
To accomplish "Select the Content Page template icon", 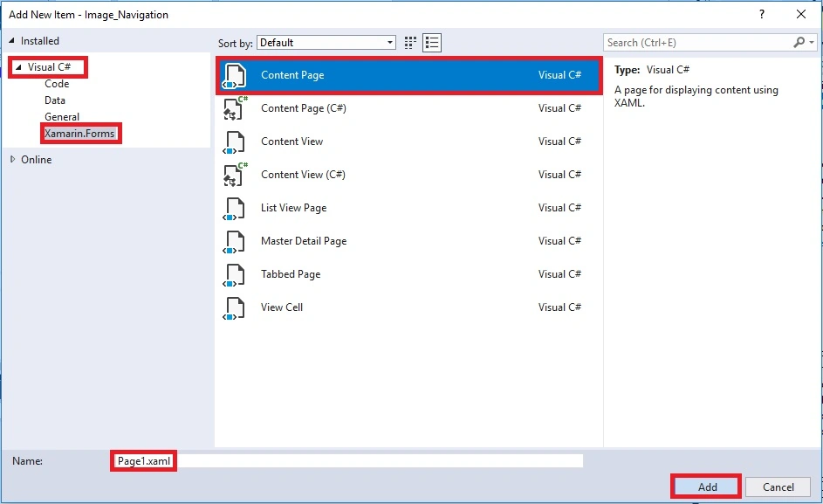I will point(234,76).
